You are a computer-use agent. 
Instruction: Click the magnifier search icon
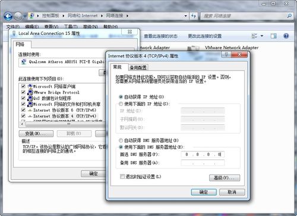tap(289, 16)
